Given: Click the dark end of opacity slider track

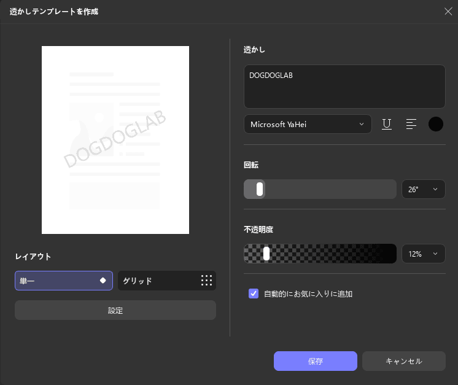Looking at the screenshot, I should pos(387,254).
